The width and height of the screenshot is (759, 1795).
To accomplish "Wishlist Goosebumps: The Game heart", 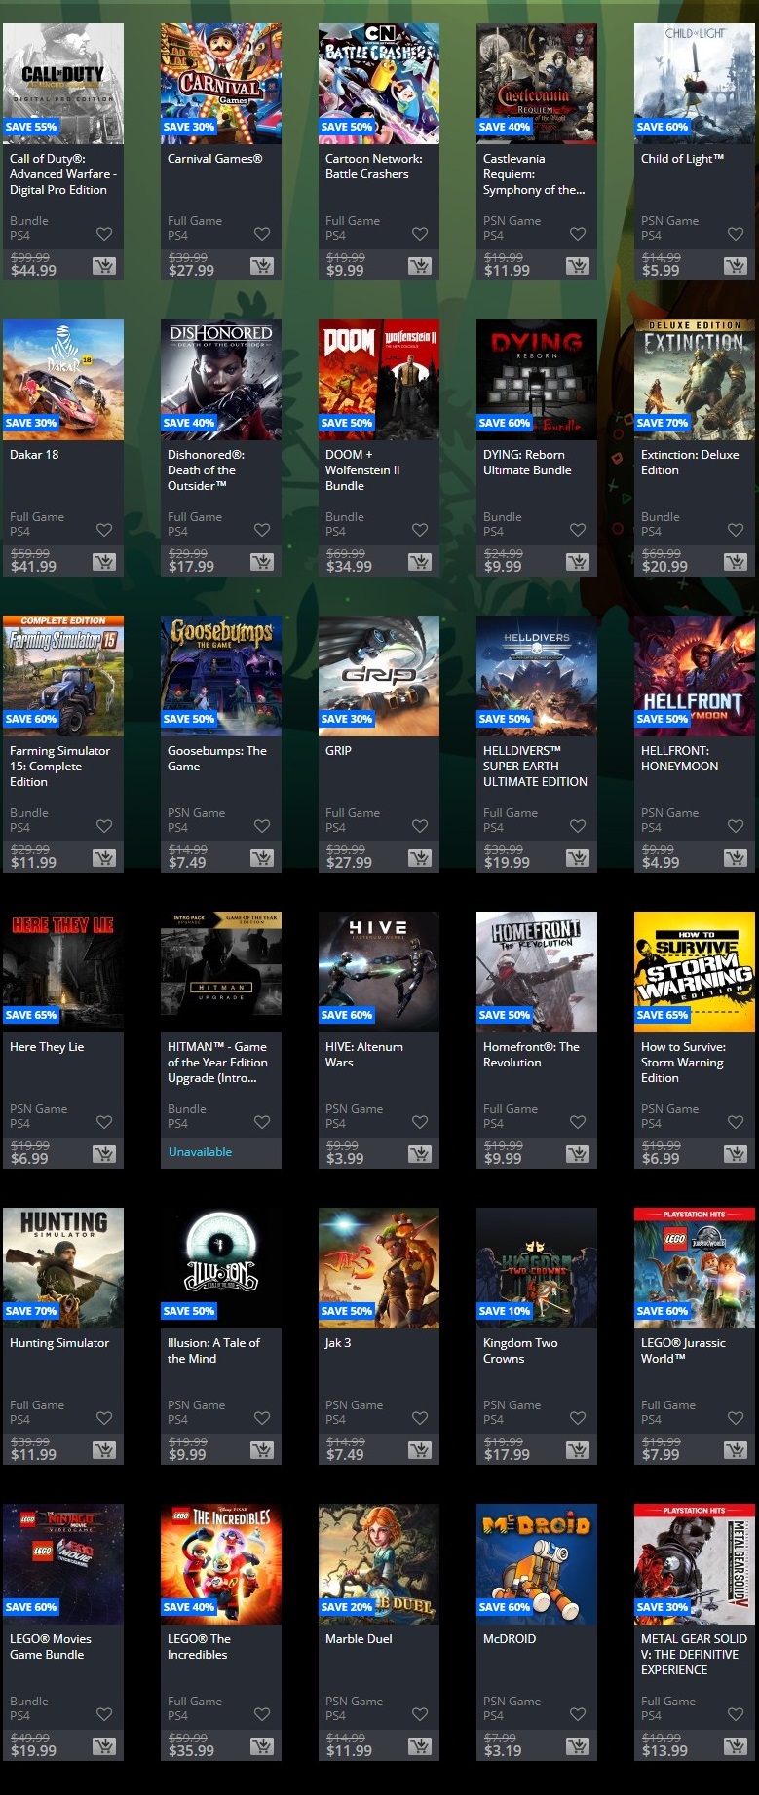I will 262,826.
